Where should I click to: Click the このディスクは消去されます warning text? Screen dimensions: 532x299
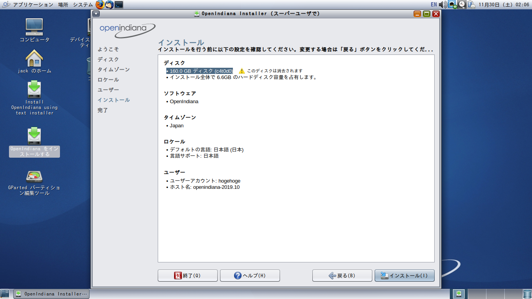(x=275, y=71)
